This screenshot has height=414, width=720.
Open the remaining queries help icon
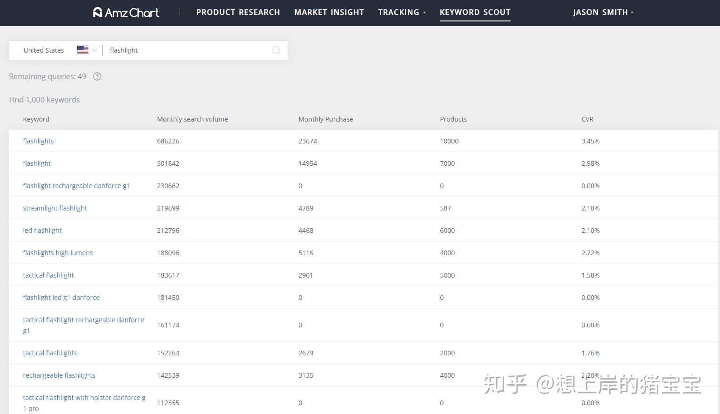coord(97,76)
